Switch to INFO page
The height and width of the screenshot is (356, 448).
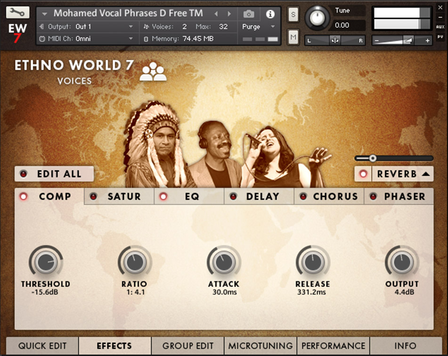(x=406, y=346)
